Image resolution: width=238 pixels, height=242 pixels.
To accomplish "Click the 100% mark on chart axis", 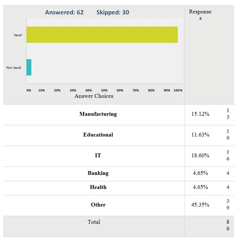I will (178, 90).
